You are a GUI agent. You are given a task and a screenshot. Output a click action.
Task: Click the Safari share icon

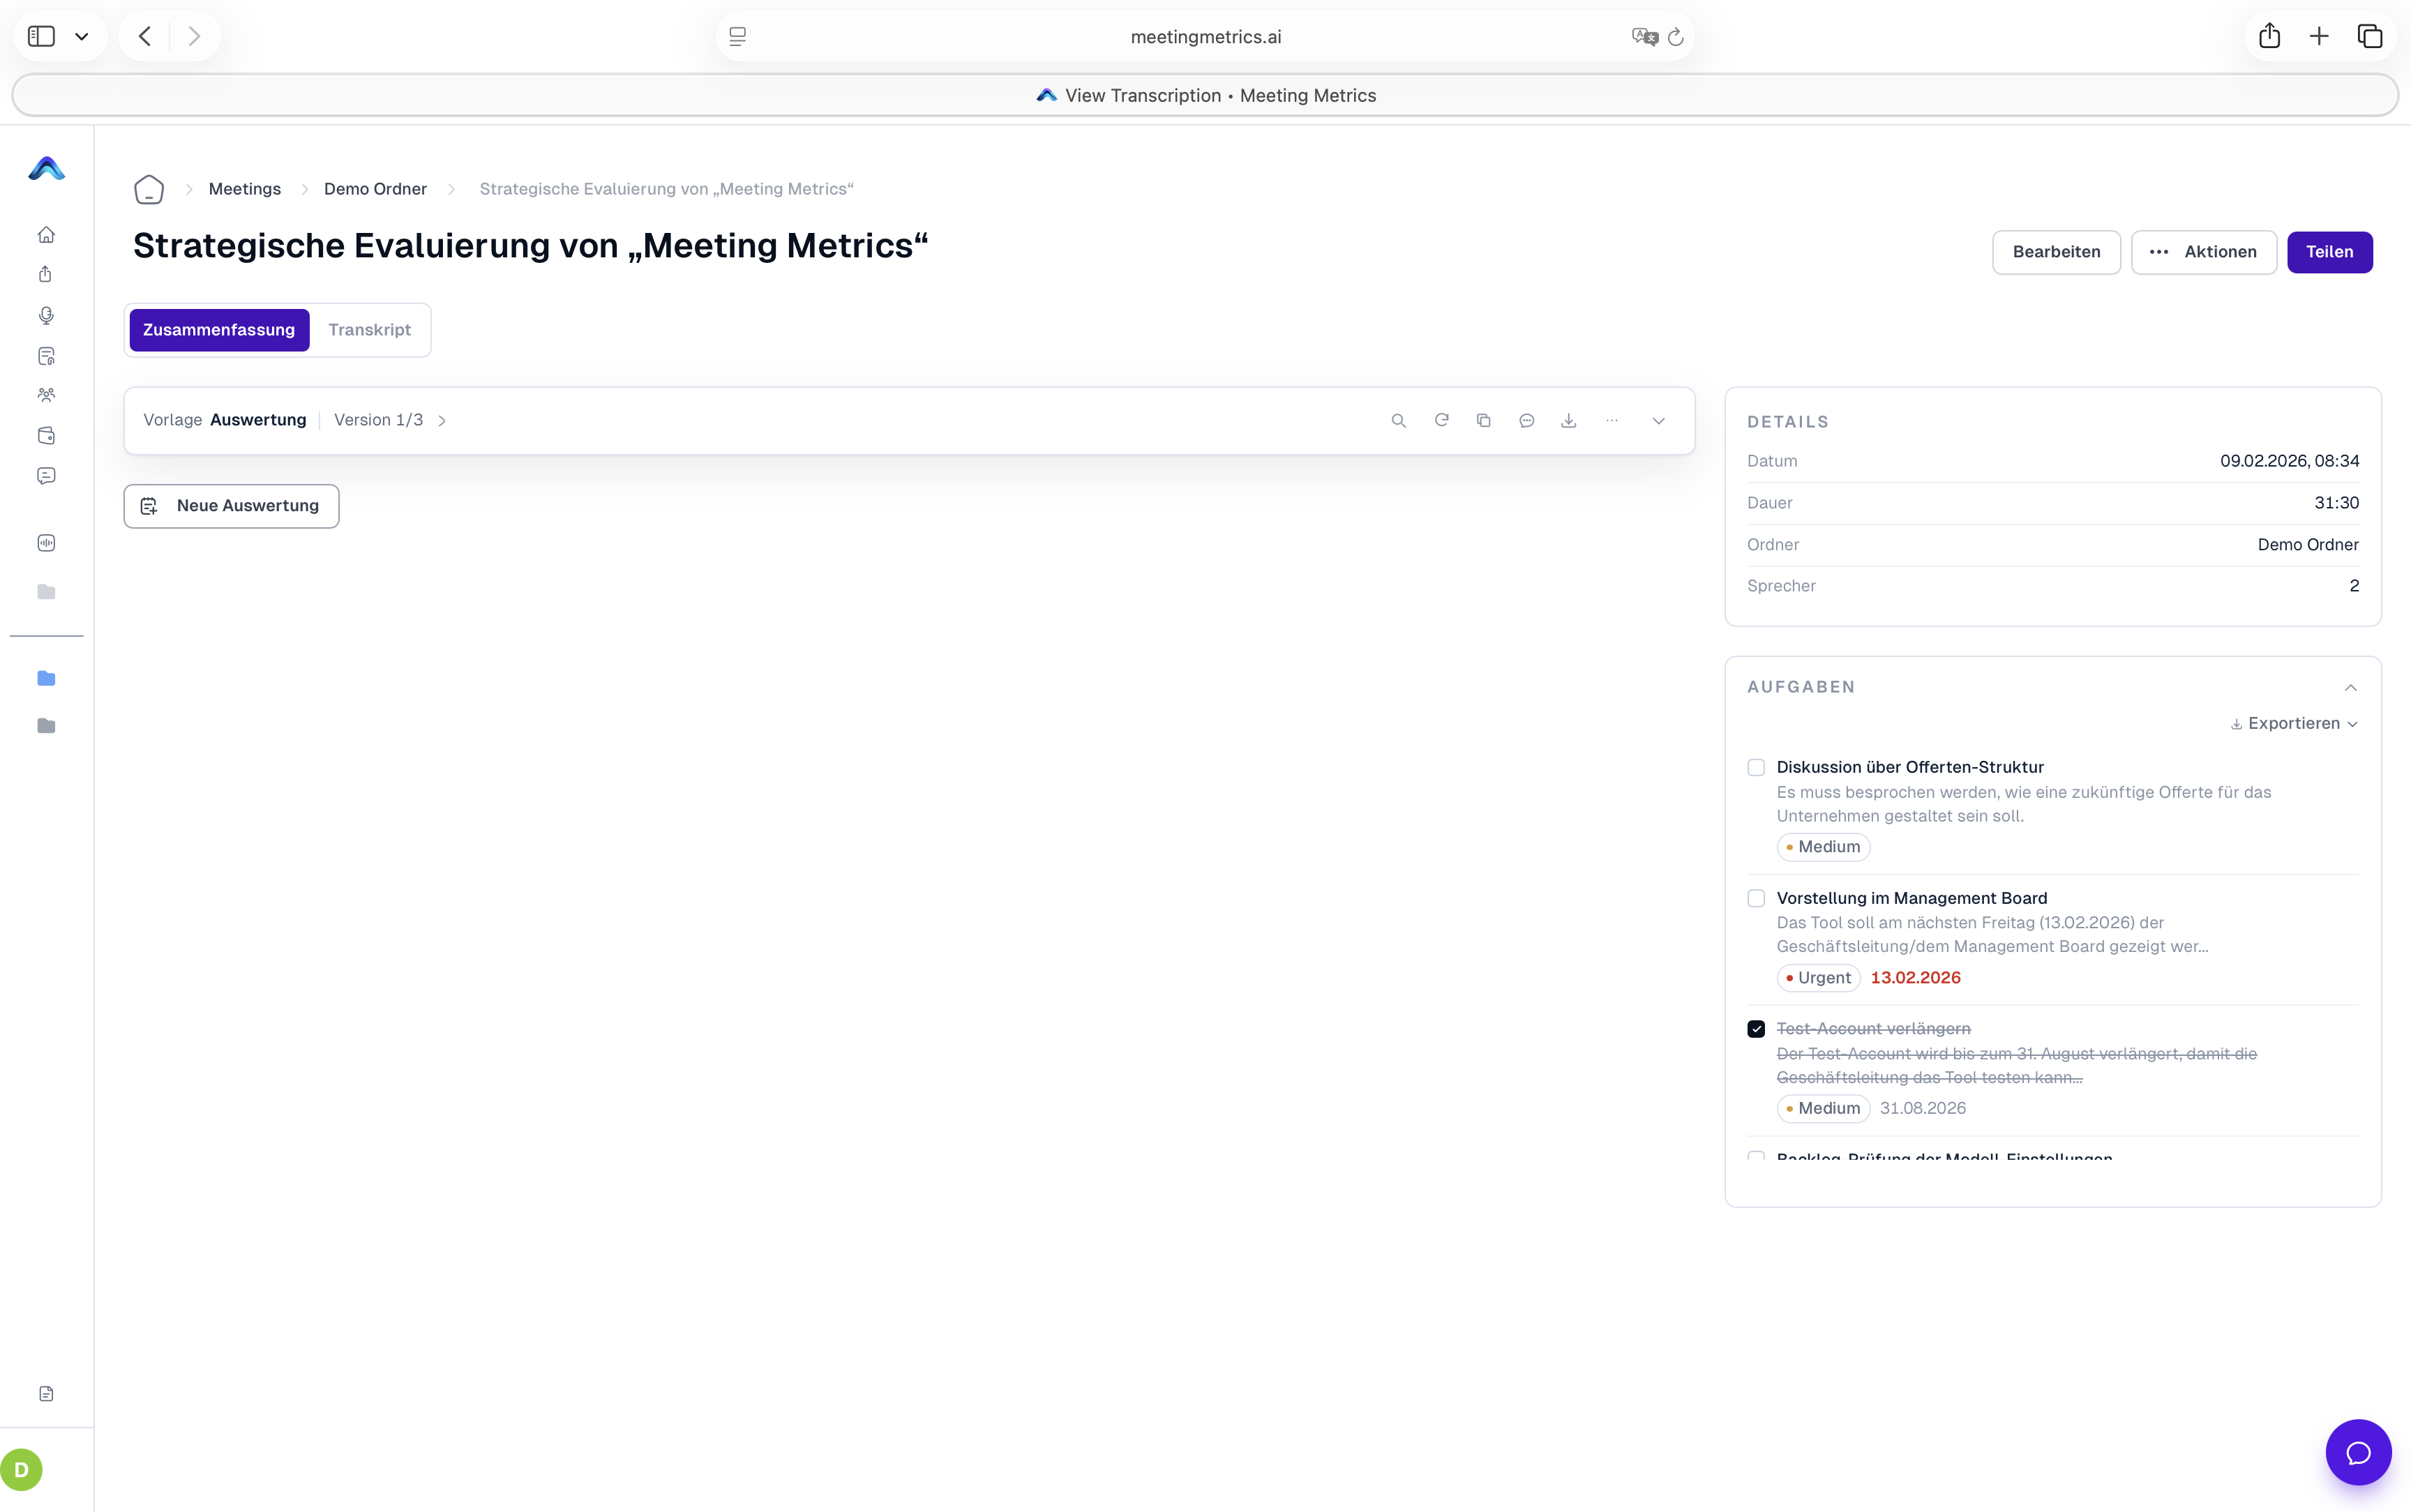[x=2270, y=36]
